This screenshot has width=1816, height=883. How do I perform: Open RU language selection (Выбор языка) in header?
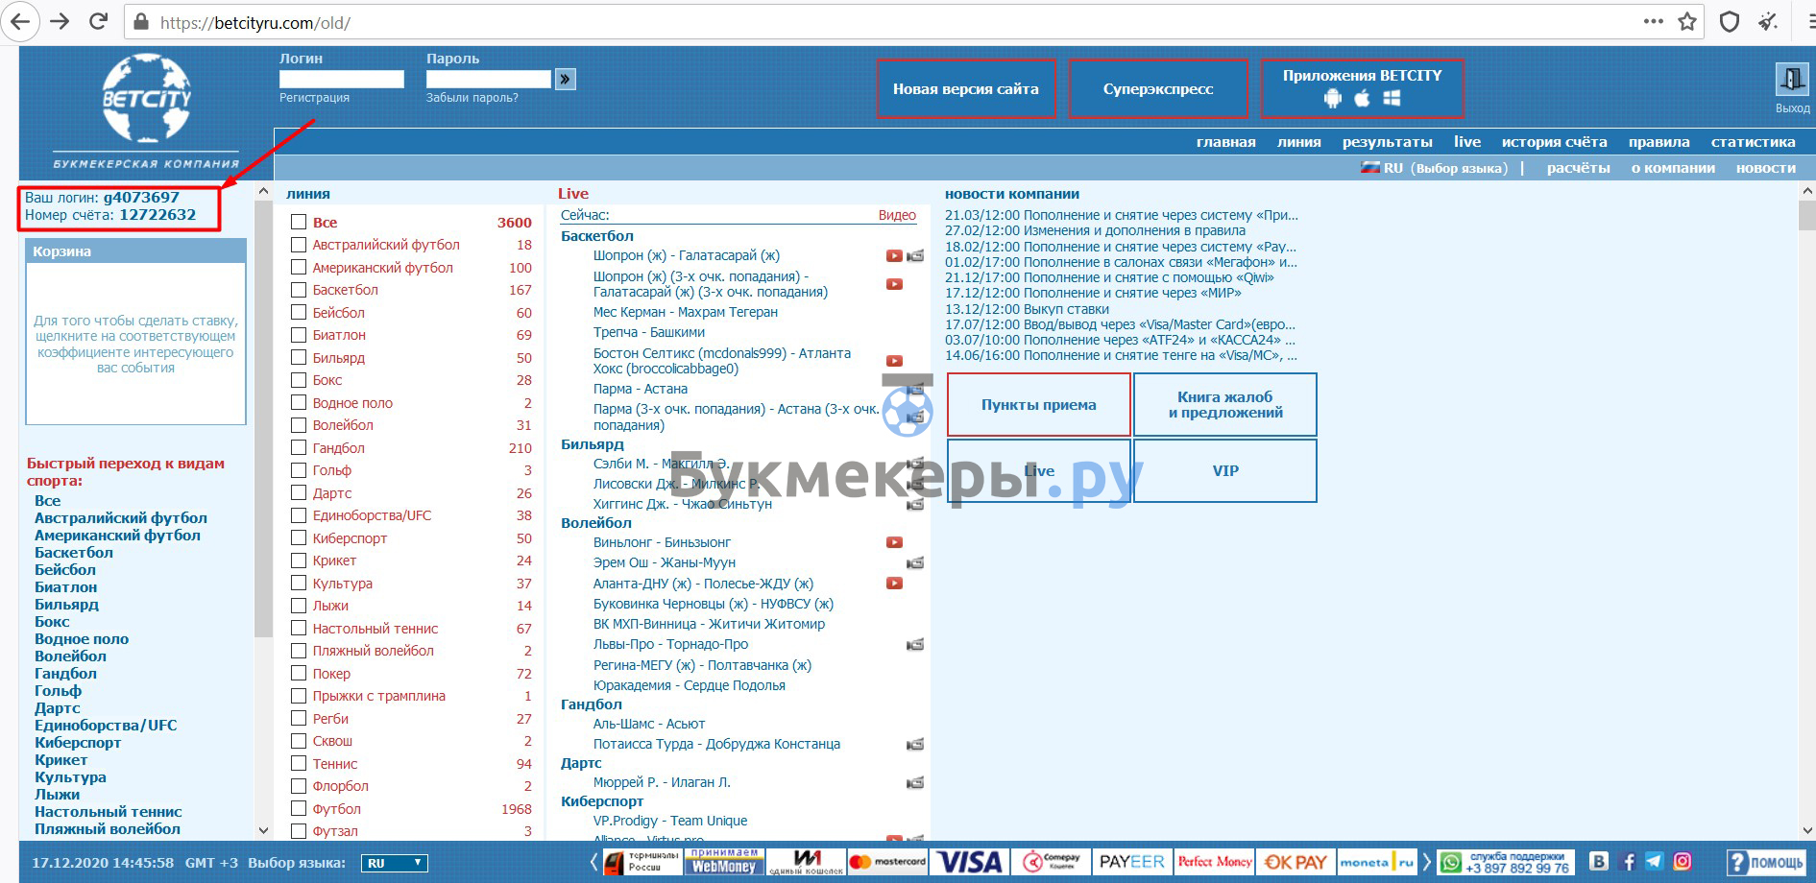coord(1435,168)
